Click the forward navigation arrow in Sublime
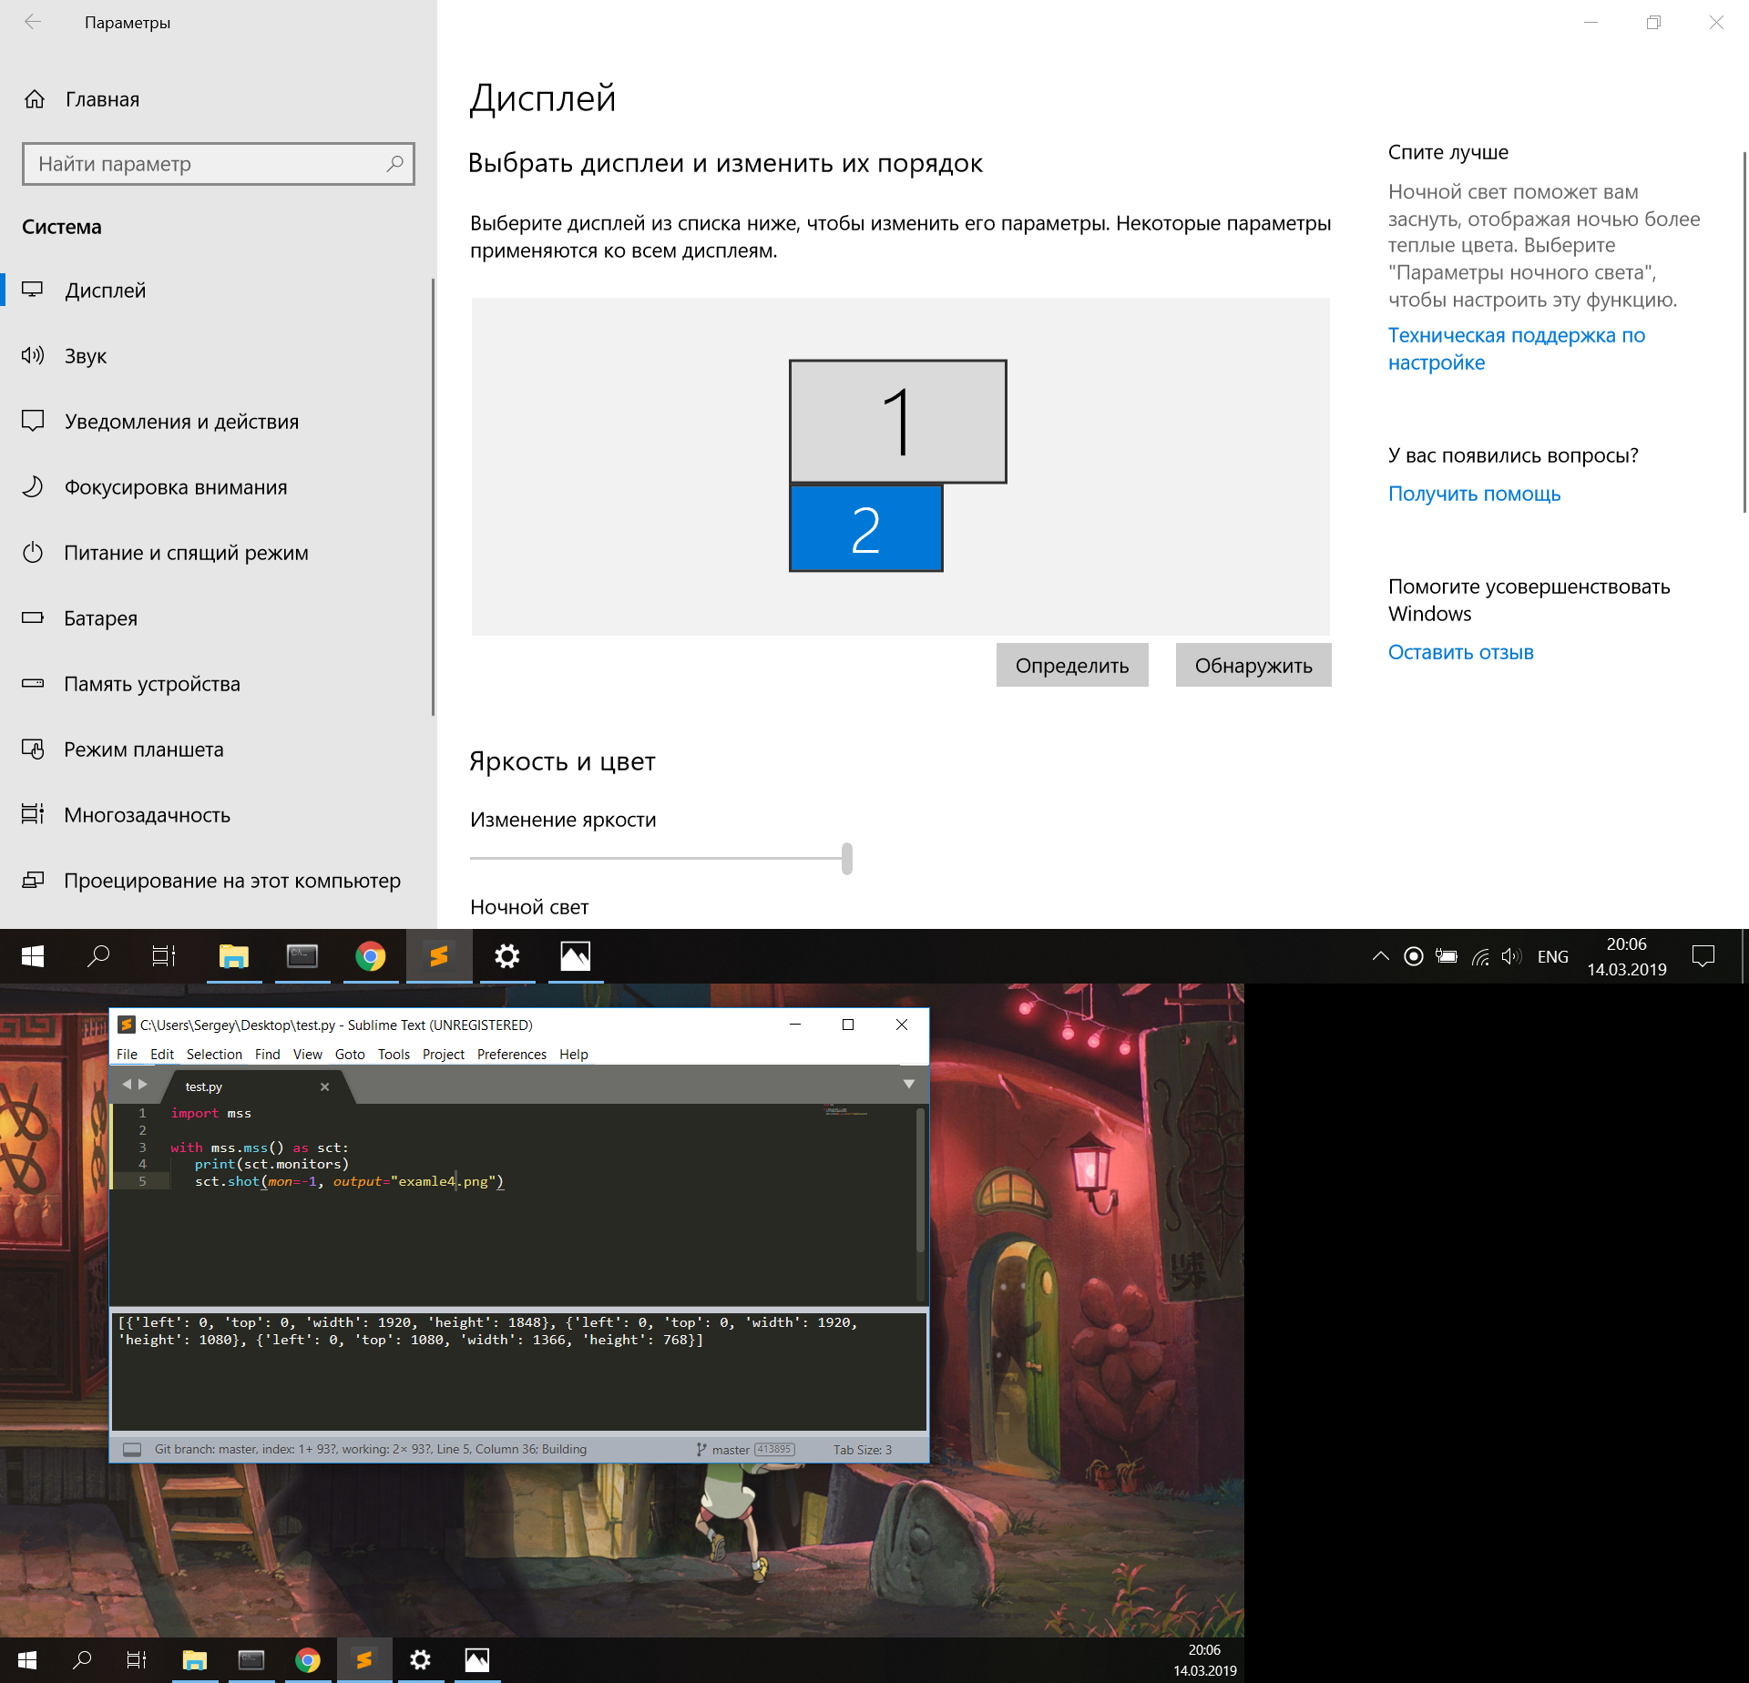Viewport: 1749px width, 1683px height. coord(141,1084)
